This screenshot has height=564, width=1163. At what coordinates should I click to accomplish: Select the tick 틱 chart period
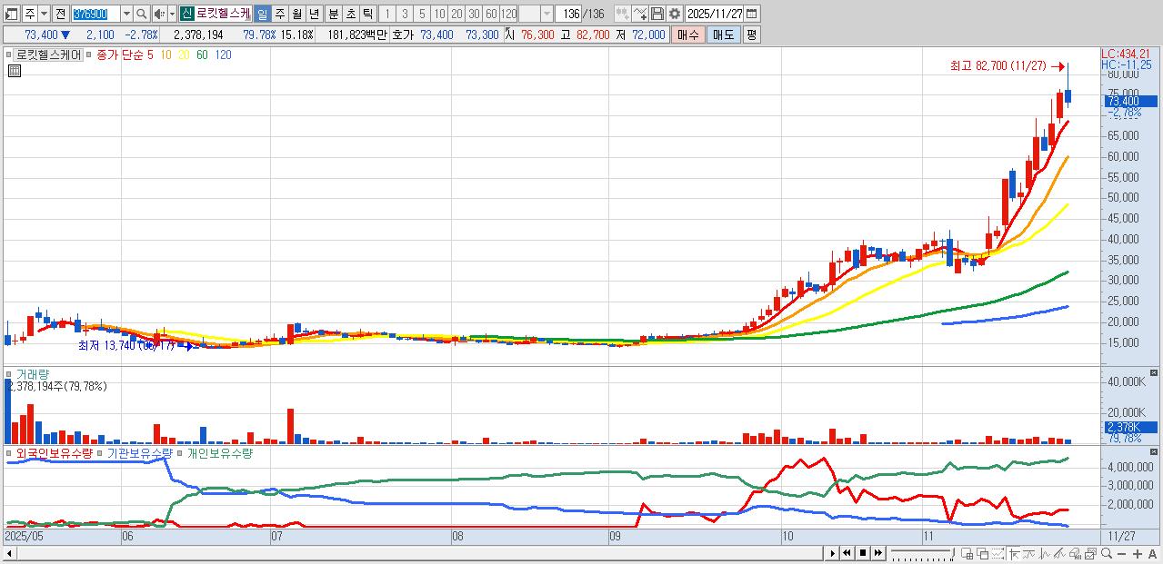(367, 14)
